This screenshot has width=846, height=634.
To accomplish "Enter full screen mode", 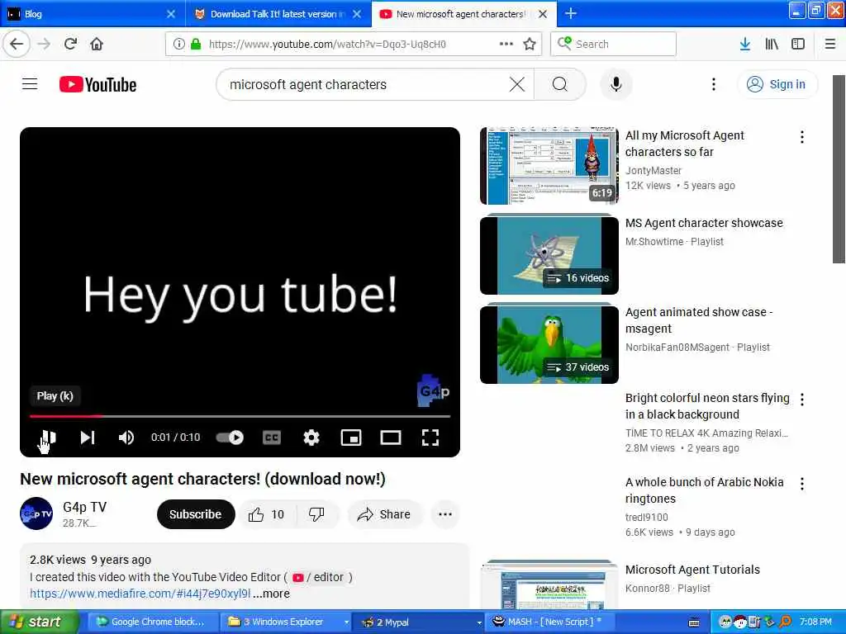I will [430, 438].
